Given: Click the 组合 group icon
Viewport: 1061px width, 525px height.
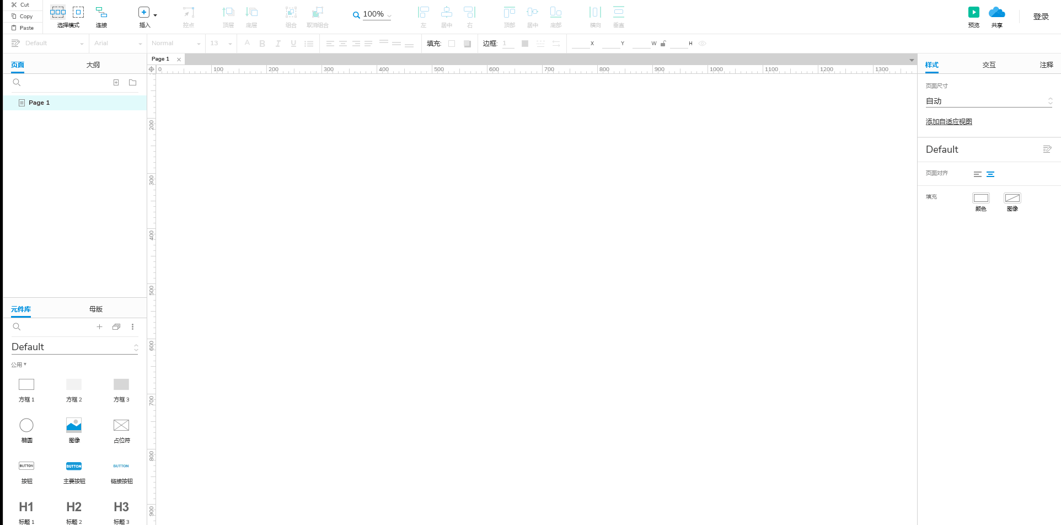Looking at the screenshot, I should [x=291, y=12].
